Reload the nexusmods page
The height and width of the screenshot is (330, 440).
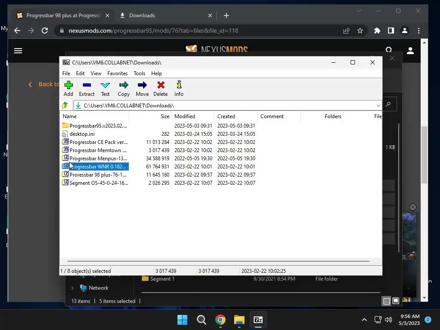tap(45, 31)
